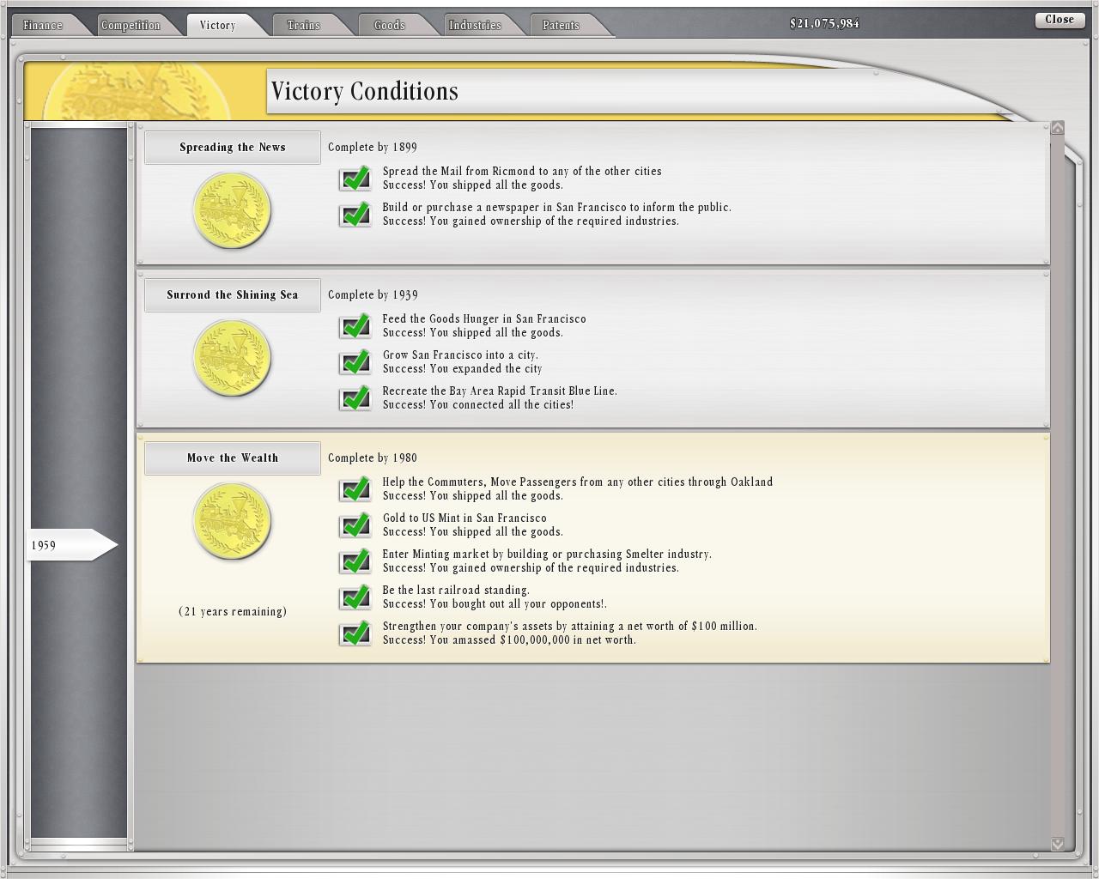Click the Surrond the Shining Sea button

click(x=233, y=295)
